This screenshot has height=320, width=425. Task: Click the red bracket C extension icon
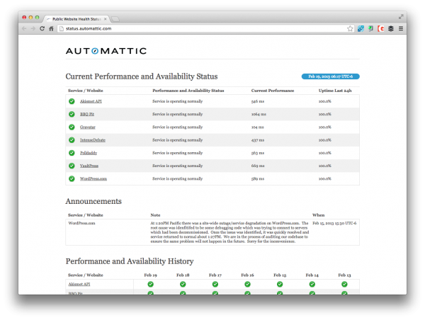click(381, 28)
